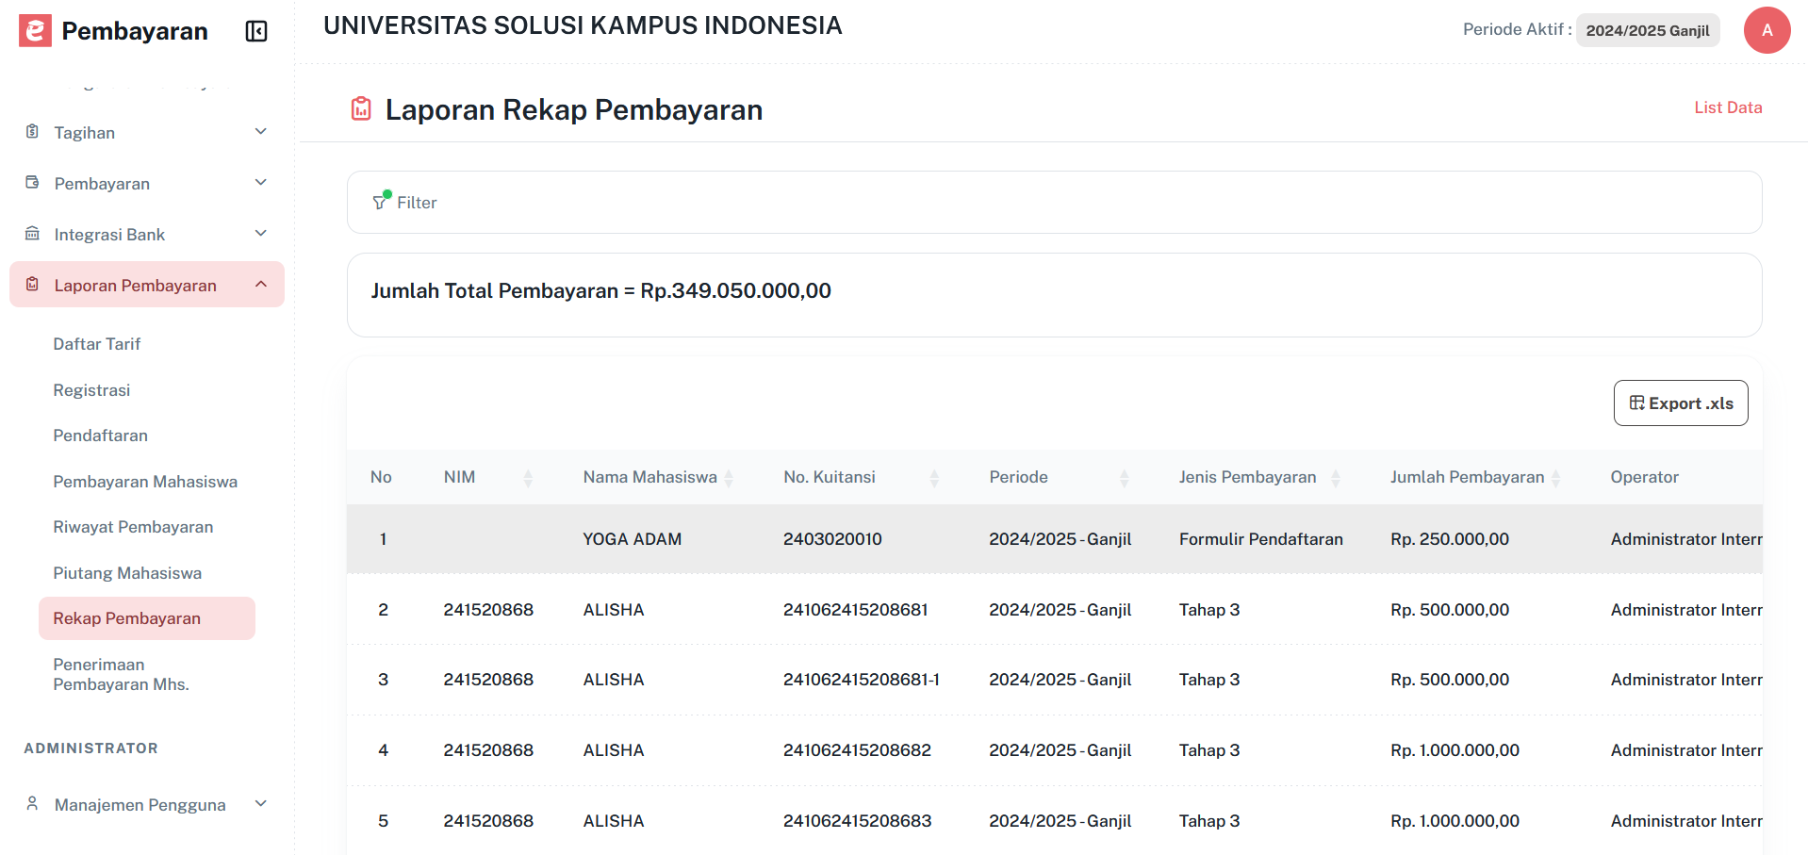The image size is (1808, 855).
Task: Click the Tagihan clipboard icon
Action: pyautogui.click(x=32, y=132)
